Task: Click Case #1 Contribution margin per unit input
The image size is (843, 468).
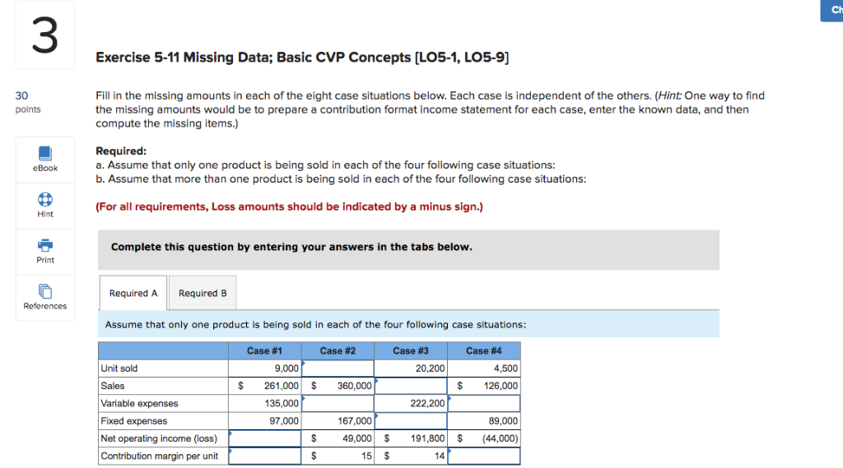Action: point(265,456)
